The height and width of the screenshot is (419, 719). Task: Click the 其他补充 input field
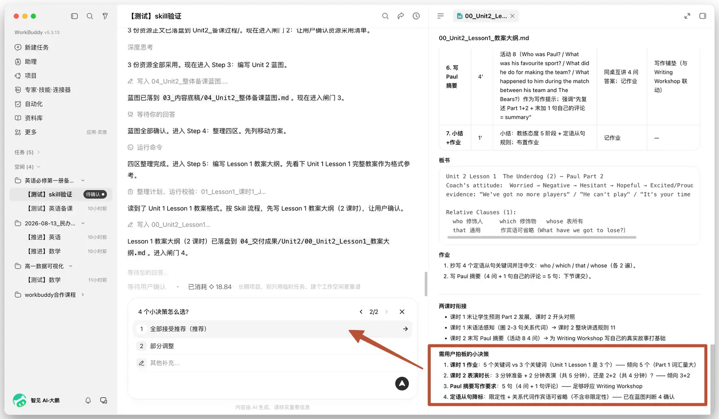point(272,363)
